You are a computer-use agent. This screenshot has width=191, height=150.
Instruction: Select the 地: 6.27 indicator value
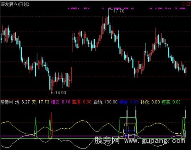pos(22,102)
